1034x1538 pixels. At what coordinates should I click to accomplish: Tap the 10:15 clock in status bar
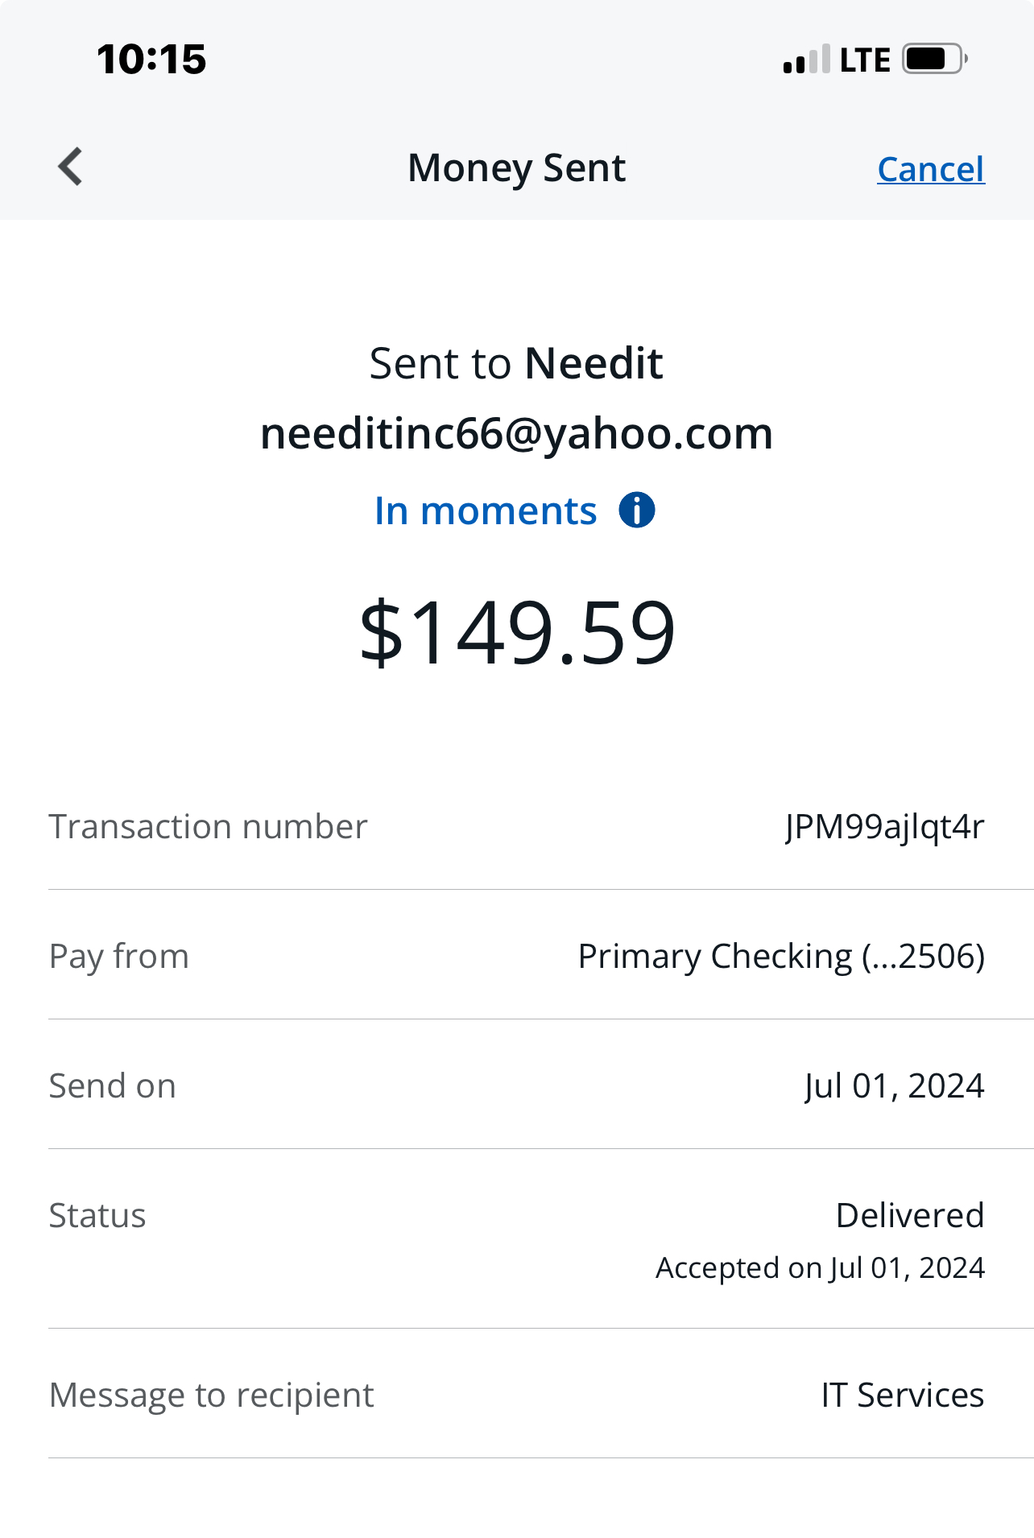coord(151,60)
